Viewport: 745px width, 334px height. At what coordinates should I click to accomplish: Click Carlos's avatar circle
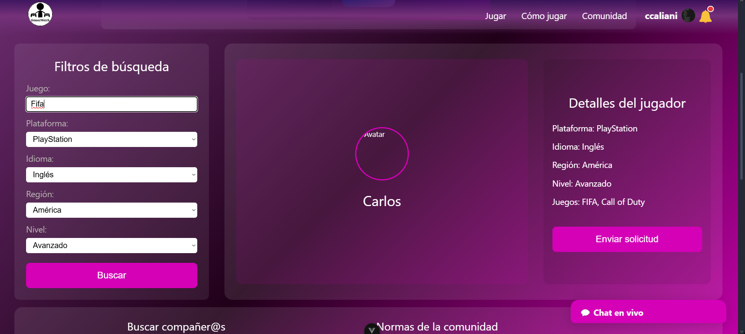click(x=382, y=154)
